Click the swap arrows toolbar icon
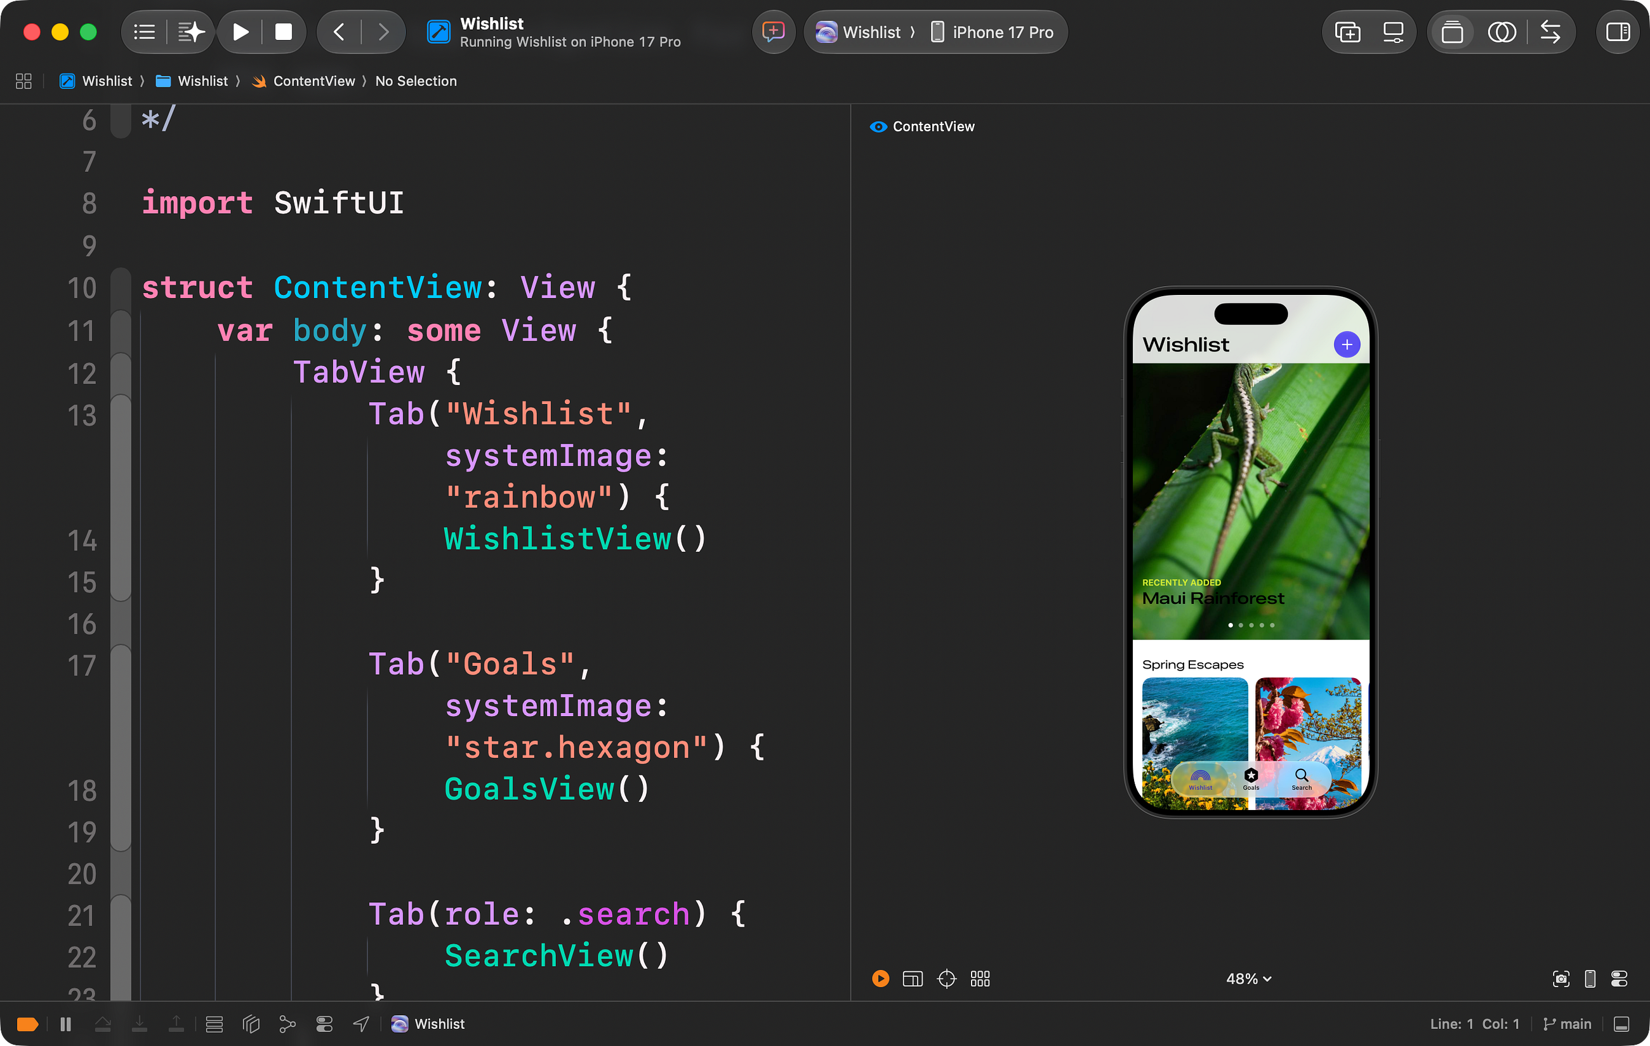1650x1046 pixels. point(1550,32)
